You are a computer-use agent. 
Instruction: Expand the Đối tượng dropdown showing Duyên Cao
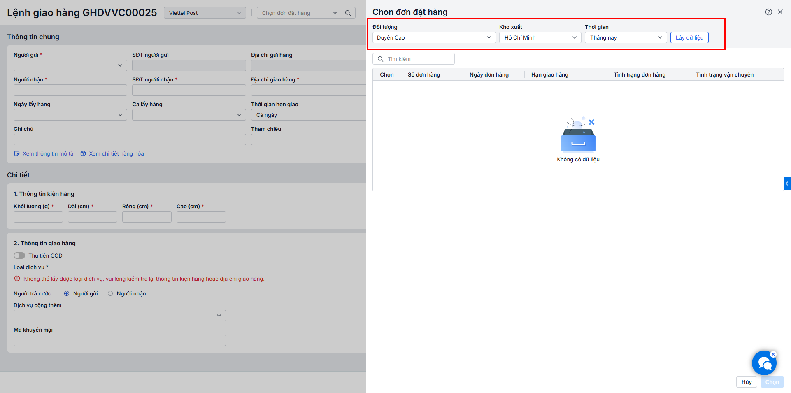434,37
